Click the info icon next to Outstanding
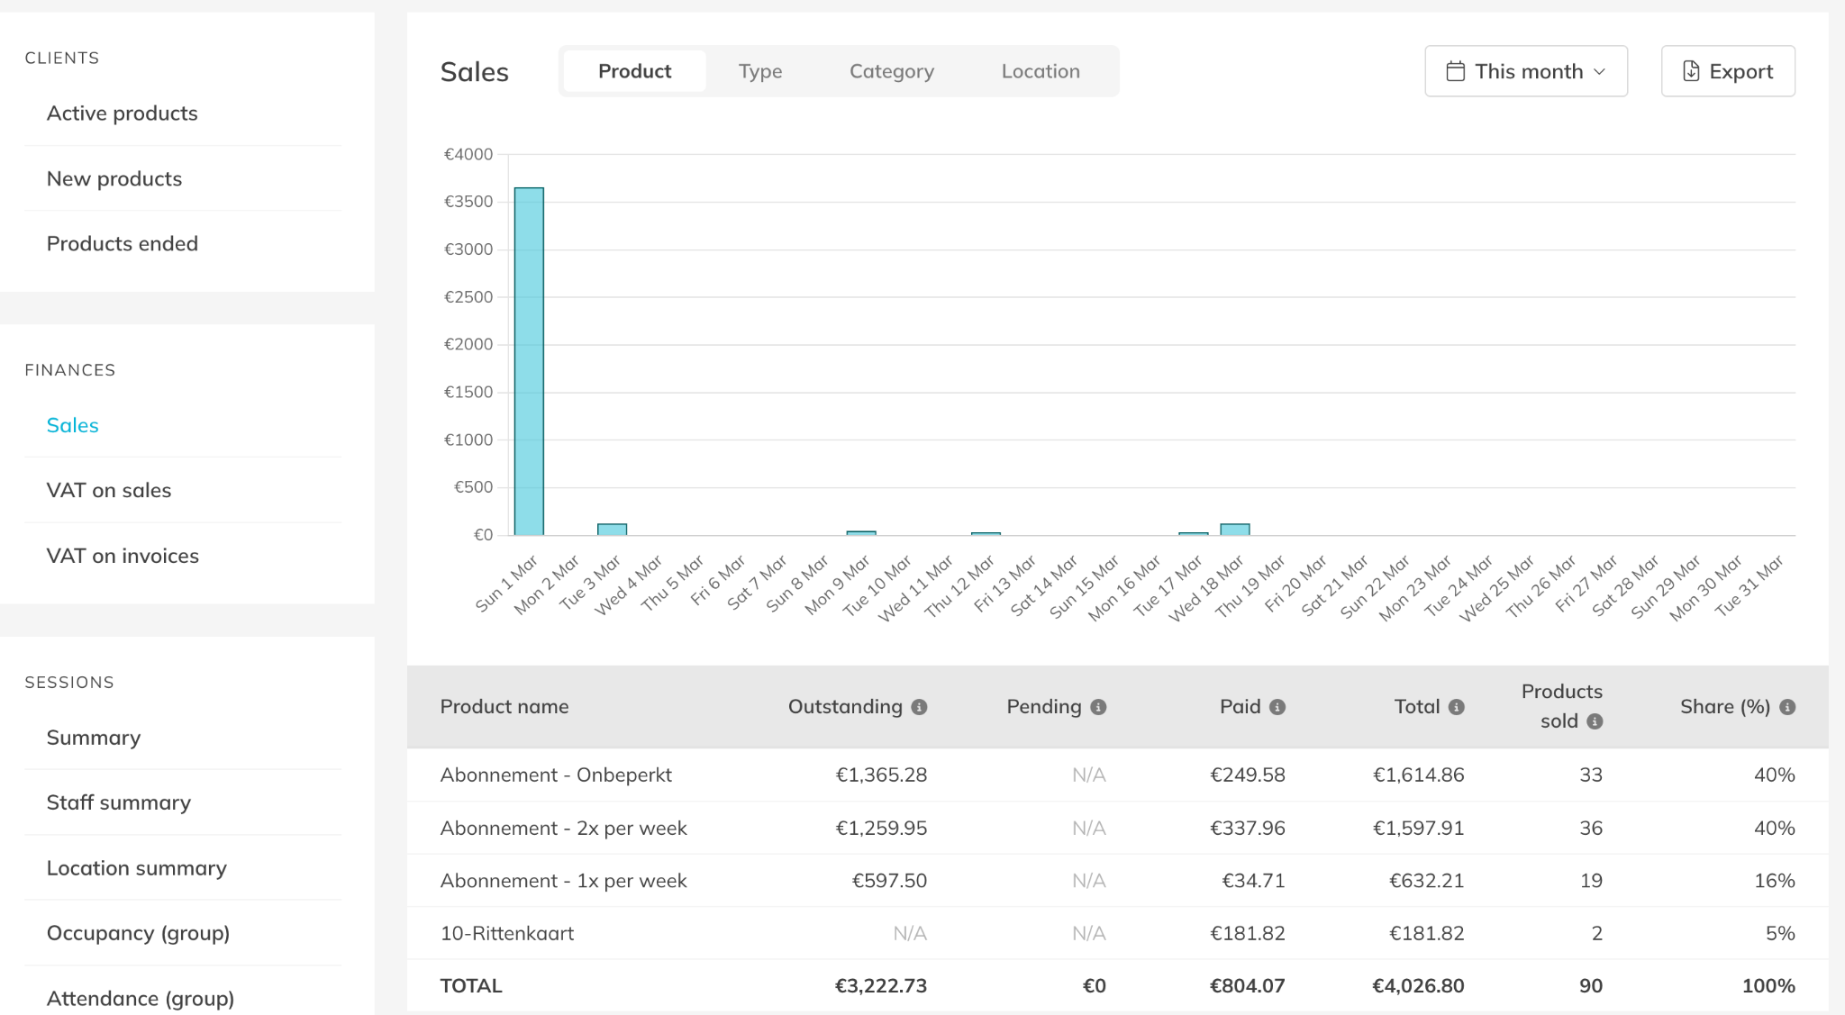The width and height of the screenshot is (1845, 1015). coord(919,707)
